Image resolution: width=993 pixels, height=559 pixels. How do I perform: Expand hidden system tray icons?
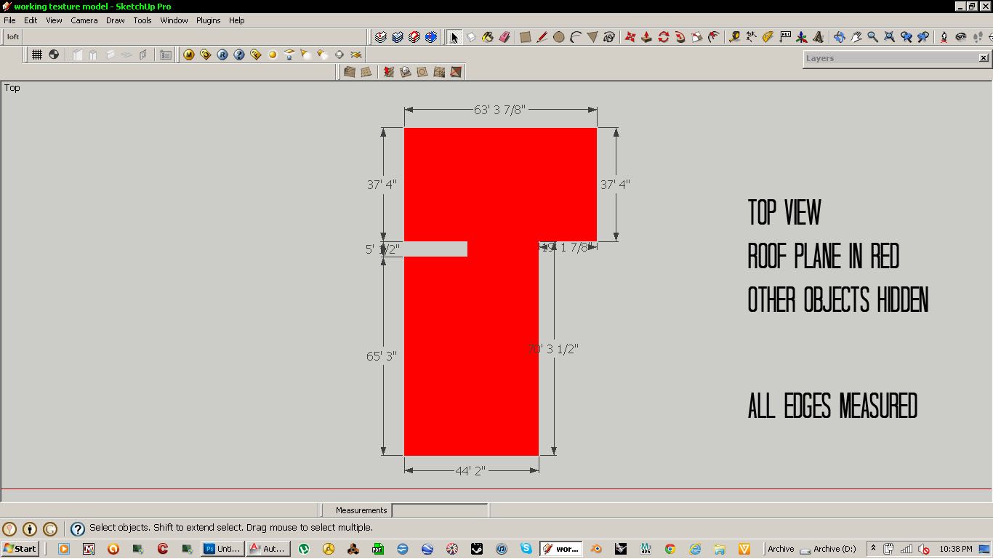click(x=872, y=549)
